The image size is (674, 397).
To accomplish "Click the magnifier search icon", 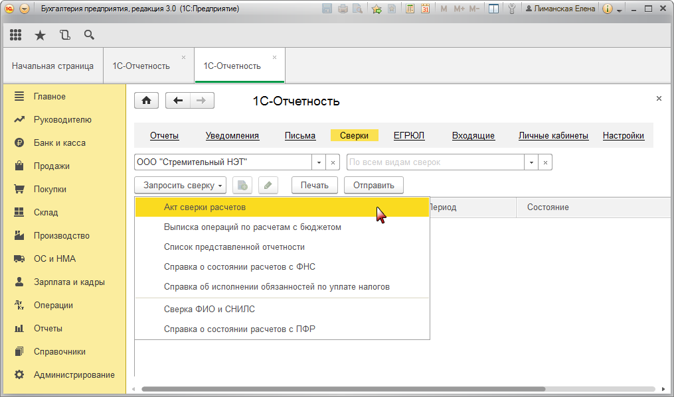I will pos(89,35).
